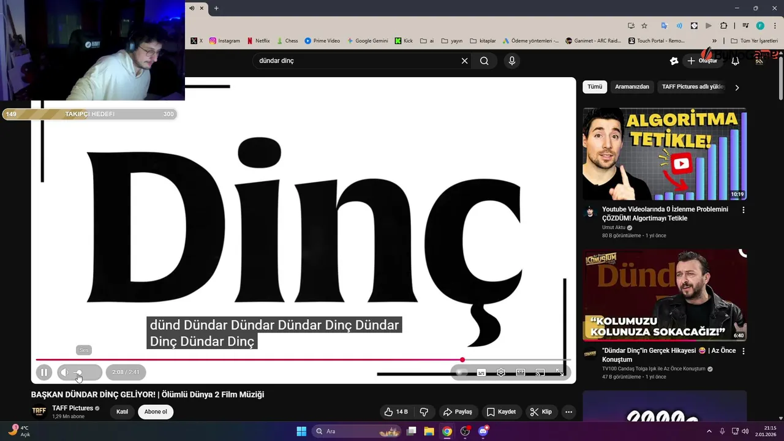Open 'ALGORITMA TETİKLE' video thumbnail

(x=665, y=154)
